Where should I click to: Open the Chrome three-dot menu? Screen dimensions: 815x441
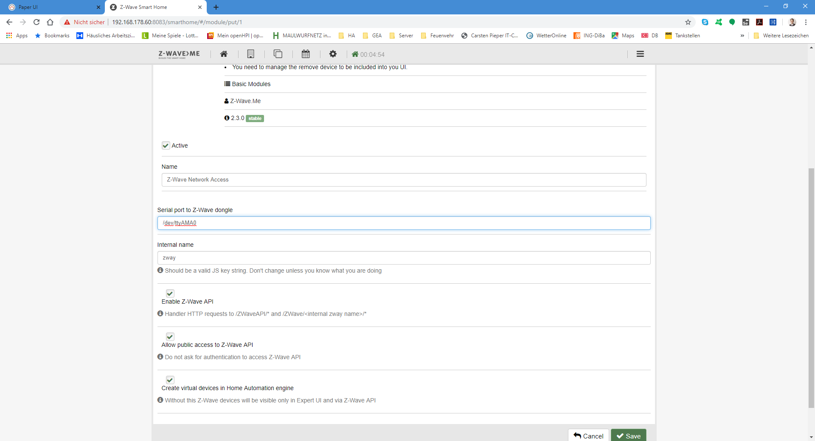(x=806, y=22)
